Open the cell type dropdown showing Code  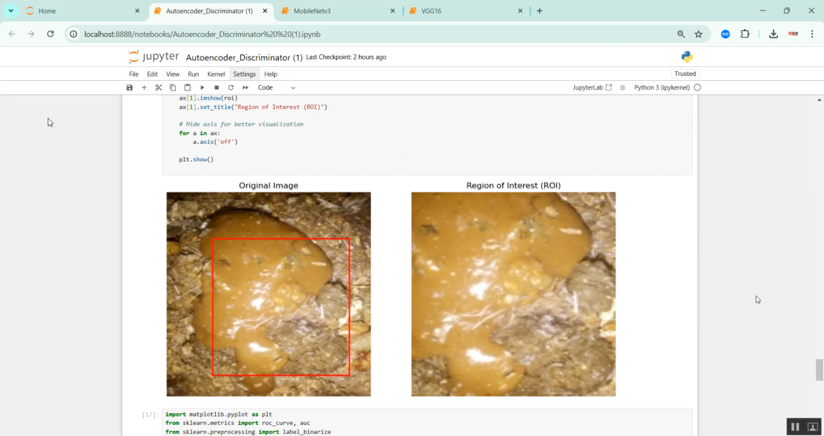(x=276, y=87)
